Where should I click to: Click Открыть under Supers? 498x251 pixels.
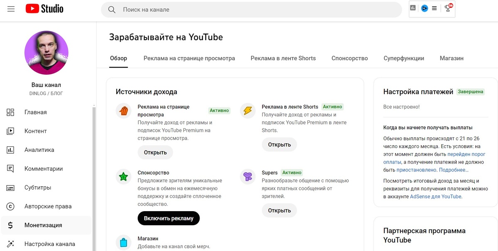click(279, 210)
